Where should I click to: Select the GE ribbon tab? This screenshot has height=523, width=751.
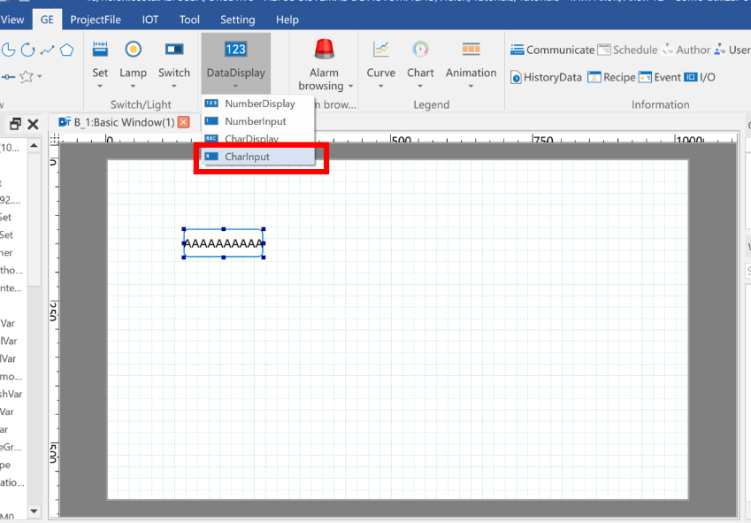pos(47,19)
